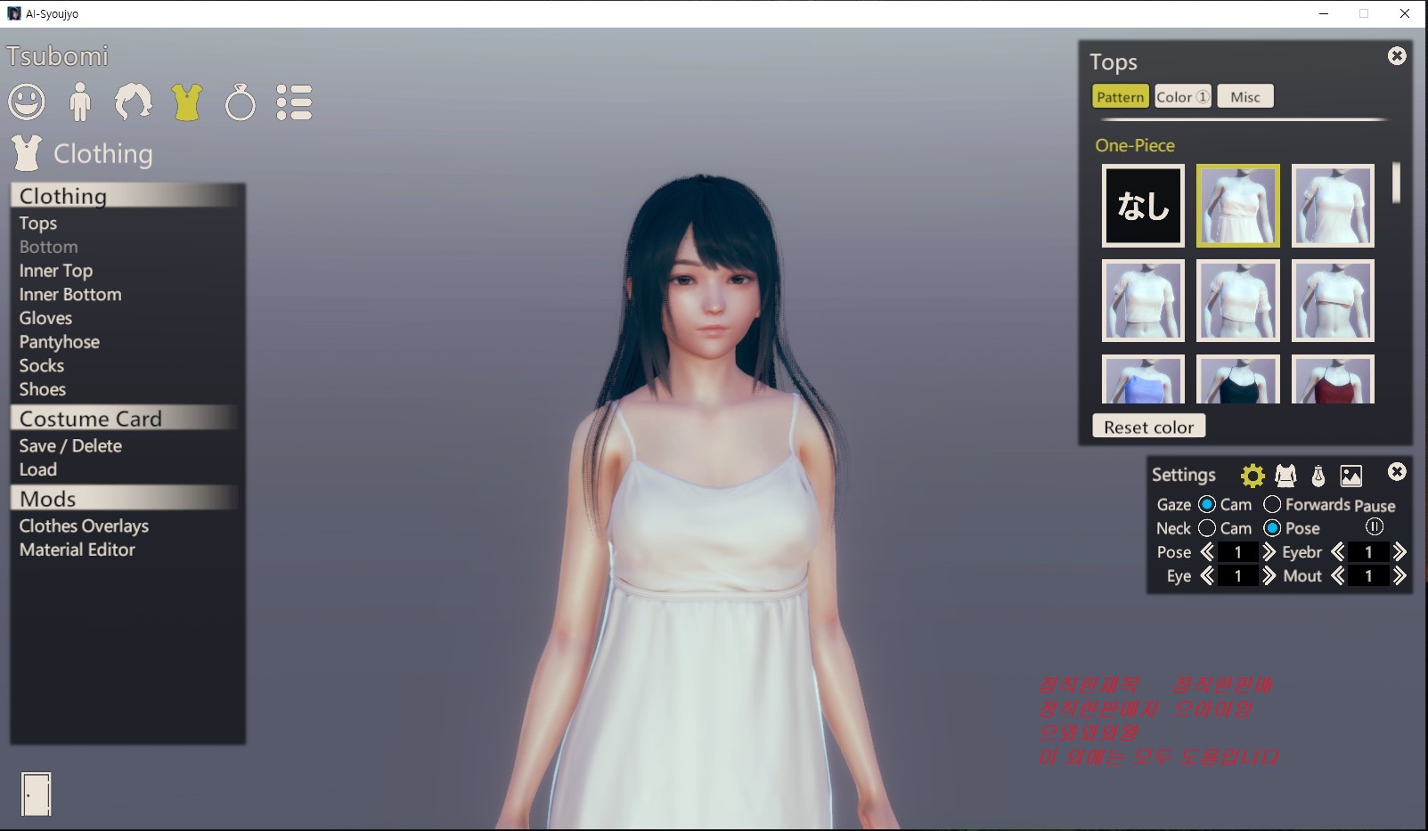Select the yellow Clothing shirt icon
This screenshot has height=831, width=1428.
point(187,102)
